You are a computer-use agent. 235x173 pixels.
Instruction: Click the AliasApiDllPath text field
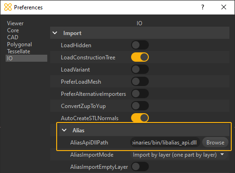click(x=165, y=143)
